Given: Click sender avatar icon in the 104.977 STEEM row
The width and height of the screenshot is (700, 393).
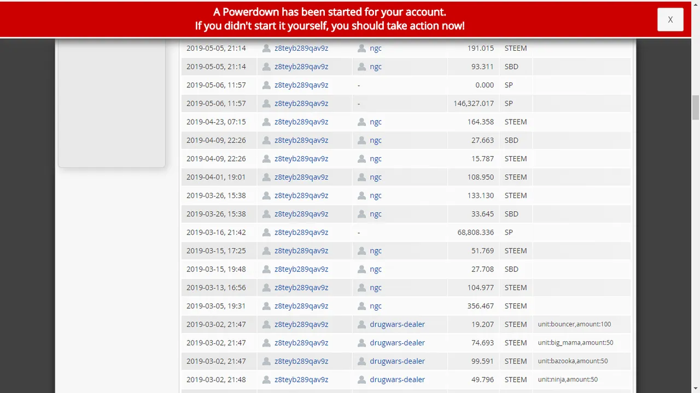Looking at the screenshot, I should [266, 288].
